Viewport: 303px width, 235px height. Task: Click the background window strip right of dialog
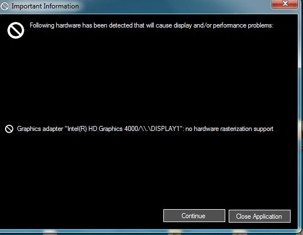point(302,116)
